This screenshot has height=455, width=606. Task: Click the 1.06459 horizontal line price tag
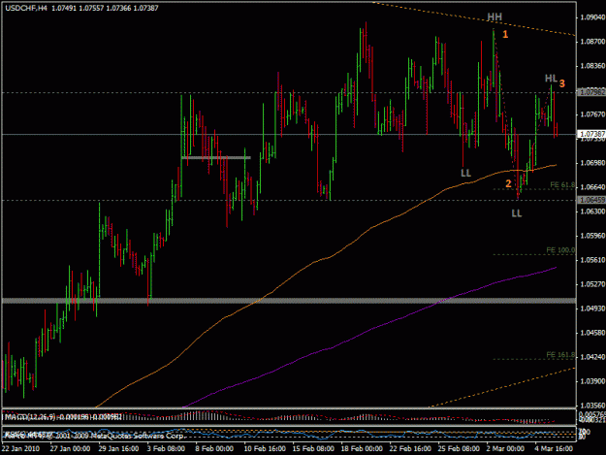(590, 200)
